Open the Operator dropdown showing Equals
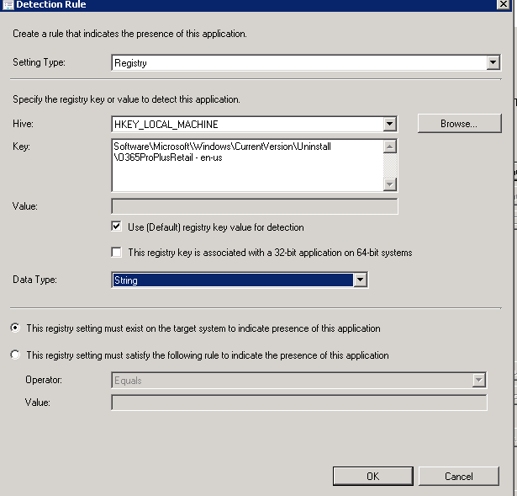Viewport: 517px width, 496px height. pyautogui.click(x=298, y=381)
